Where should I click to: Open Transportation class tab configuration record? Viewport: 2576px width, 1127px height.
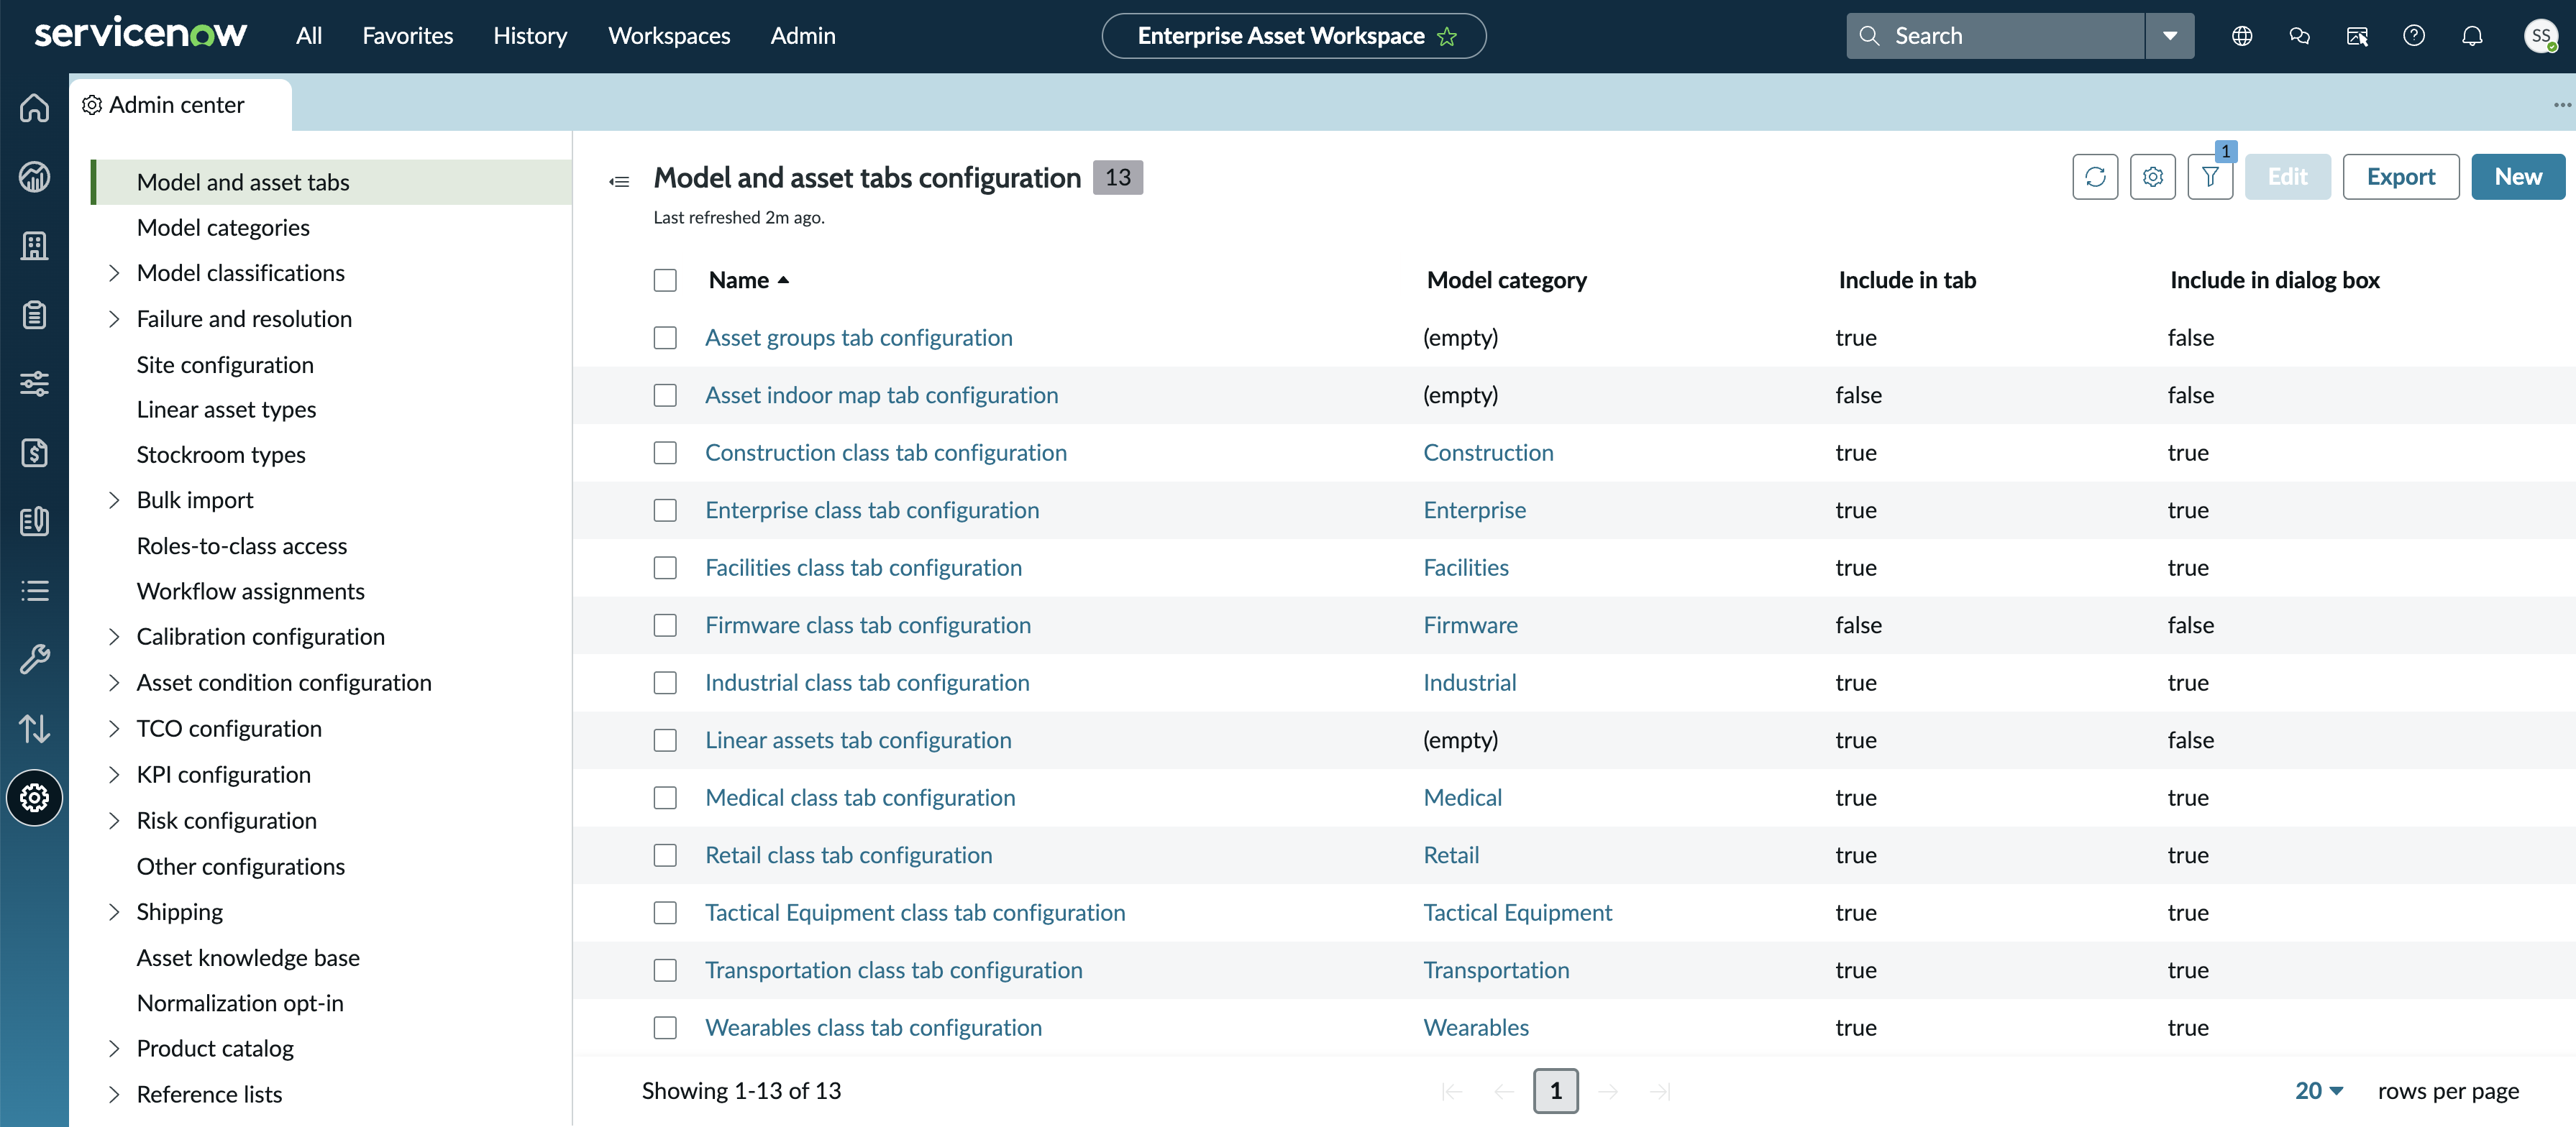(894, 970)
